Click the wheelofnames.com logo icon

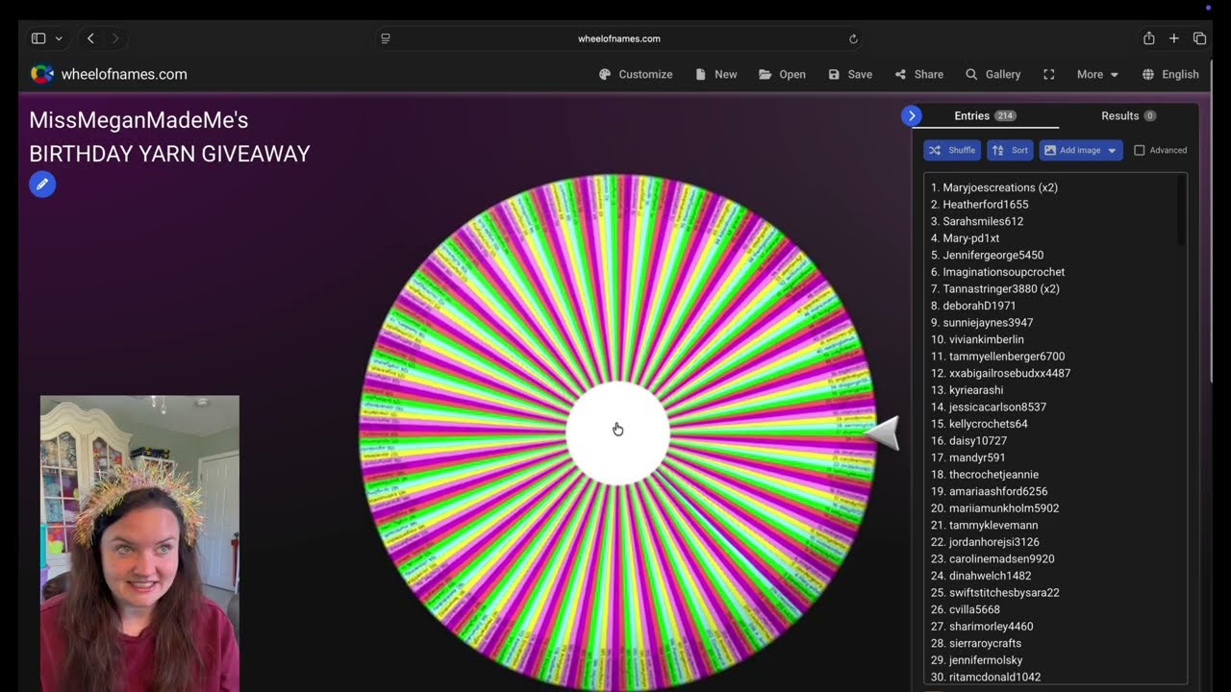pos(42,74)
